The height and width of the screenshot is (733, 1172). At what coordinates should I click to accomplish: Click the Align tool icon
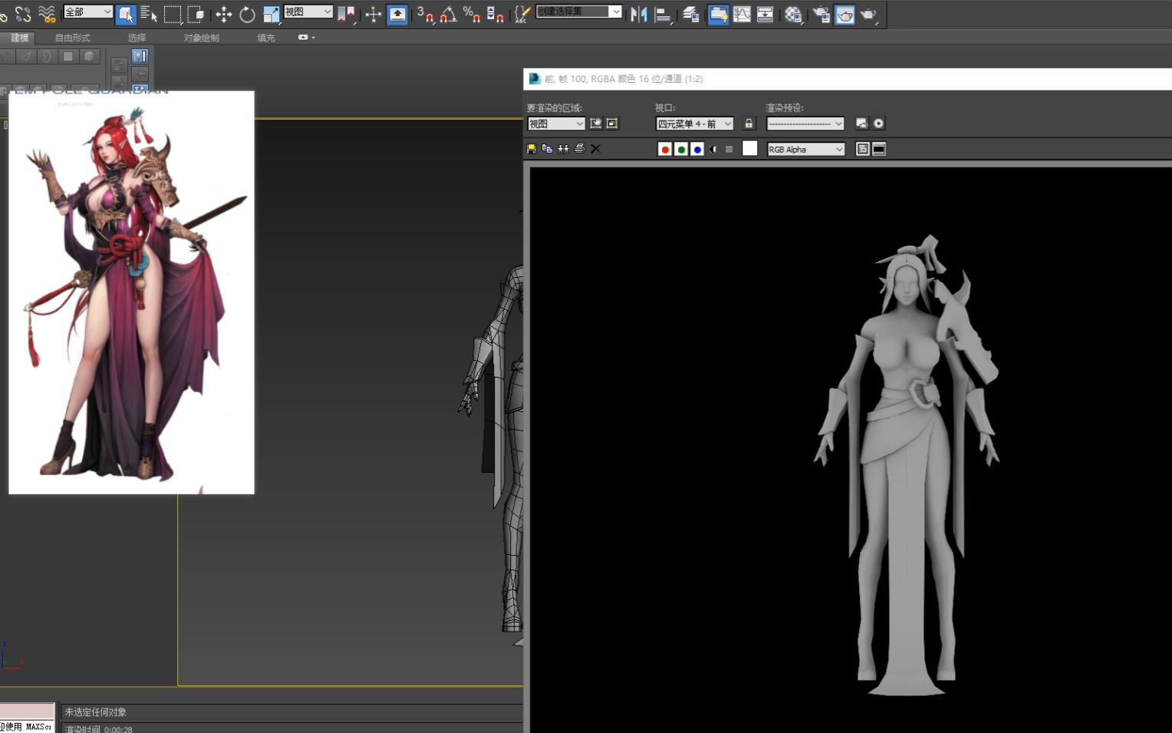(663, 14)
